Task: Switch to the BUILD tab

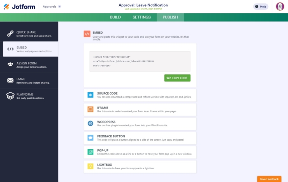Action: [115, 17]
